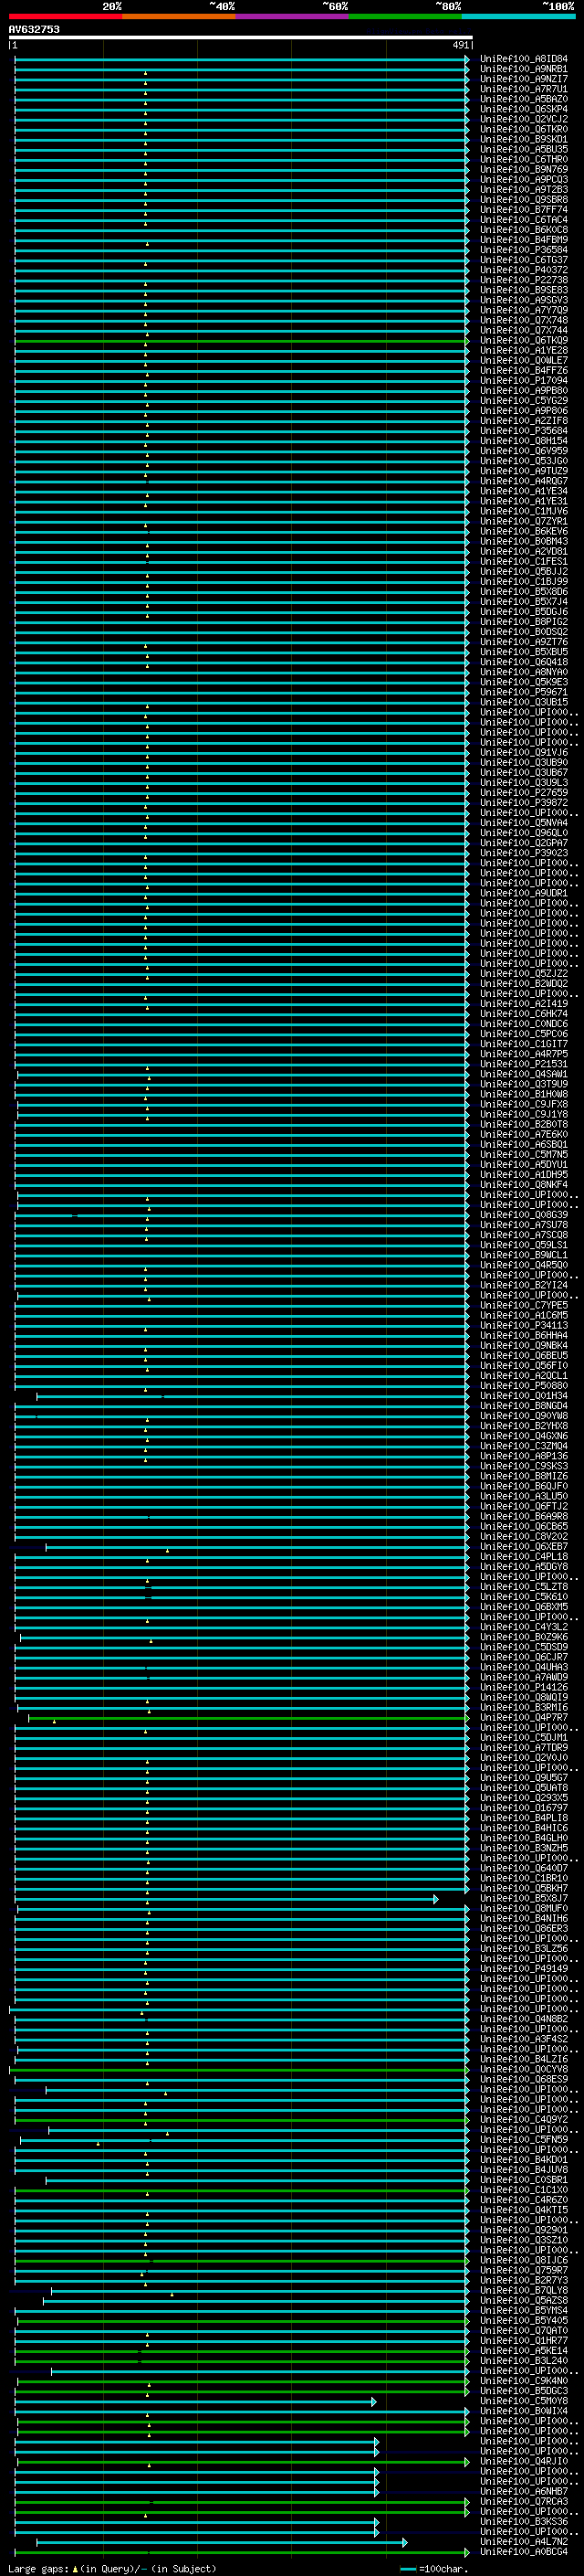Open hit UniRef100_A9NRB1
584x2576 pixels.
[523, 69]
